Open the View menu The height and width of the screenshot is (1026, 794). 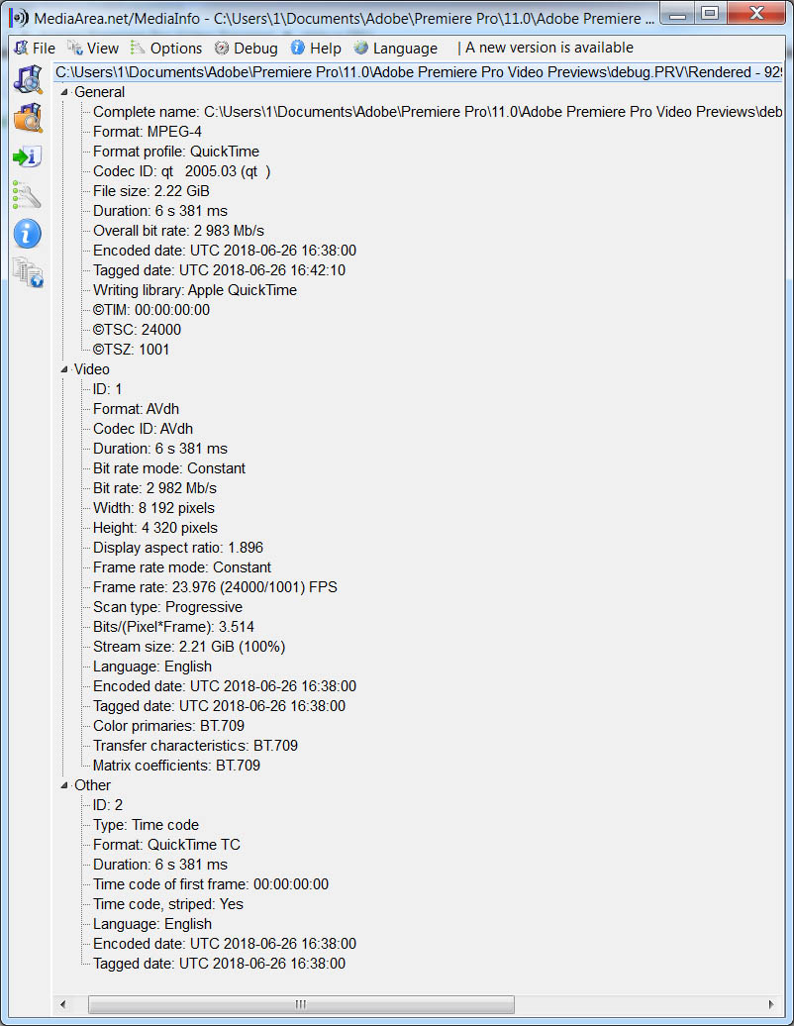coord(93,48)
